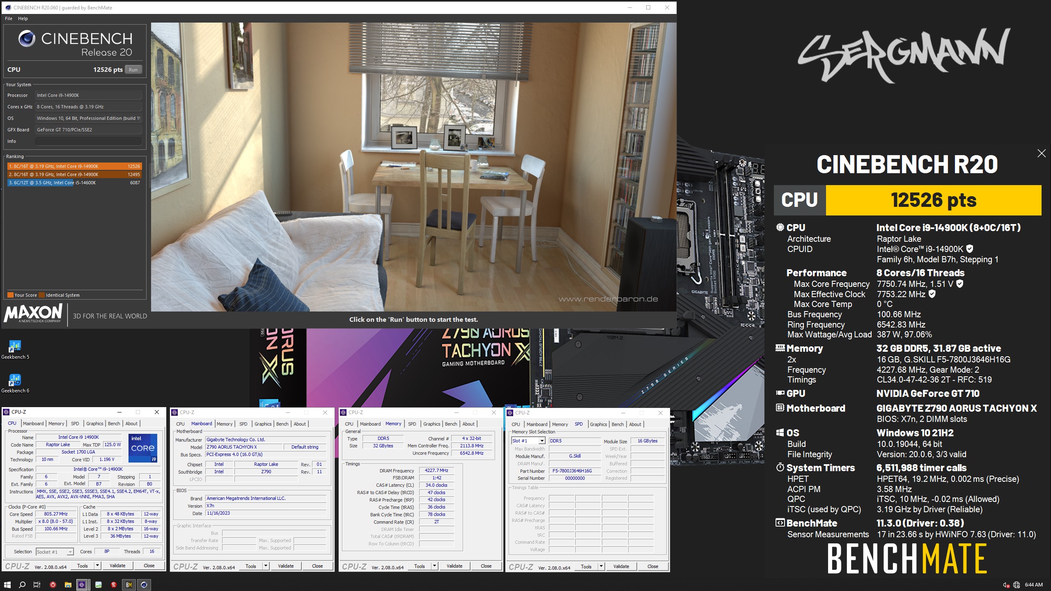Click the BIOS Date 11/16/2023 field

266,513
